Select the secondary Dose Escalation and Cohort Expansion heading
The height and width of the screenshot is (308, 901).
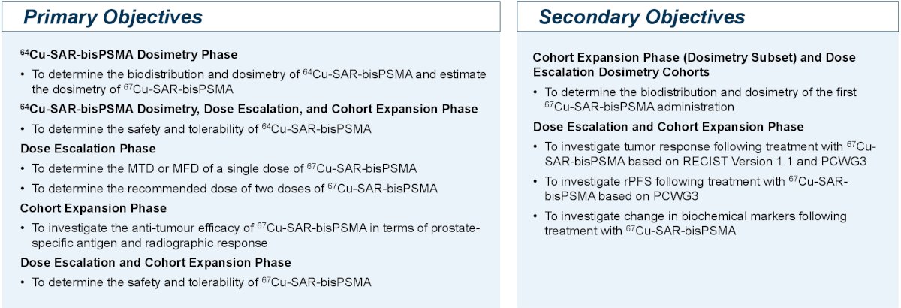668,126
